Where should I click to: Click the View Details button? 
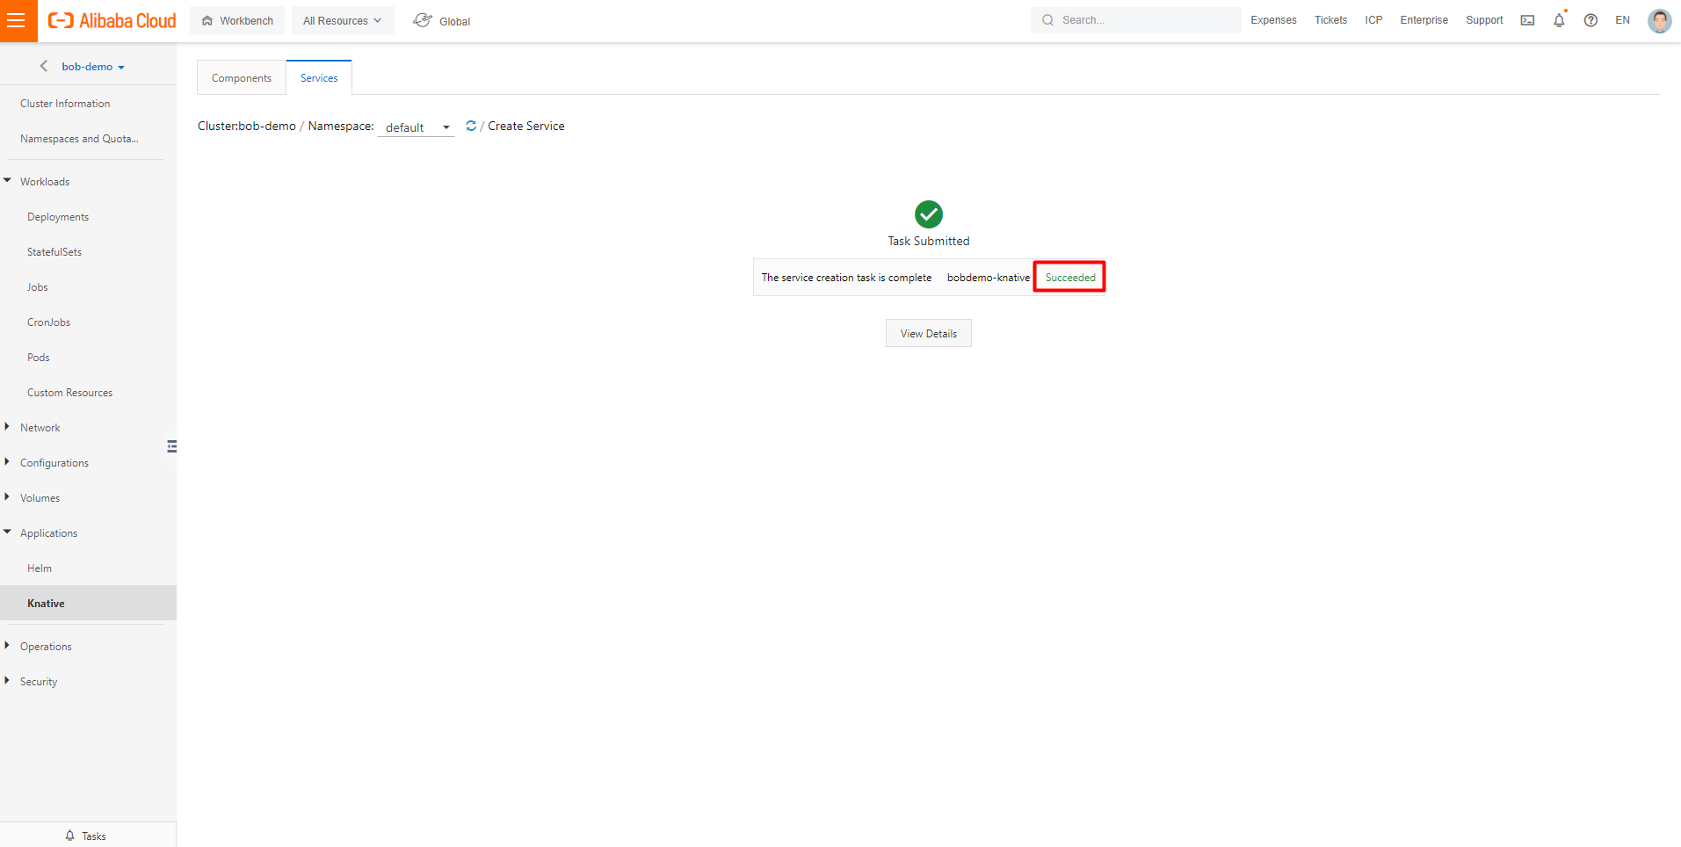(x=929, y=333)
